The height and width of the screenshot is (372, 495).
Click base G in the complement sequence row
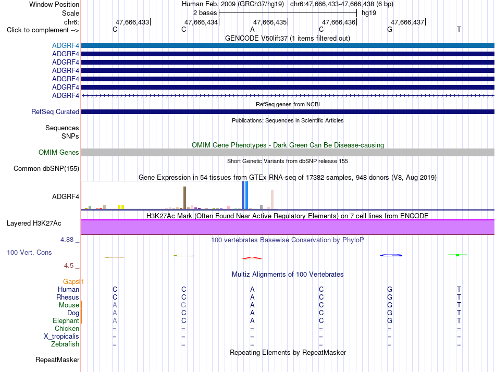[390, 29]
